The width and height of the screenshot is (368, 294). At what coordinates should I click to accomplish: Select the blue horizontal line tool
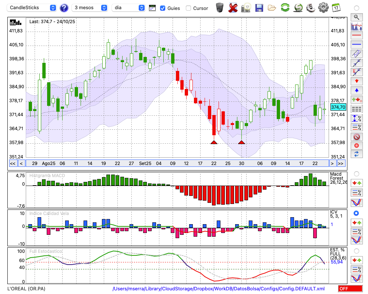[x=357, y=44]
